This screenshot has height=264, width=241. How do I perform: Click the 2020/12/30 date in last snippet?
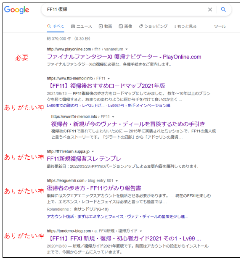click(x=57, y=246)
